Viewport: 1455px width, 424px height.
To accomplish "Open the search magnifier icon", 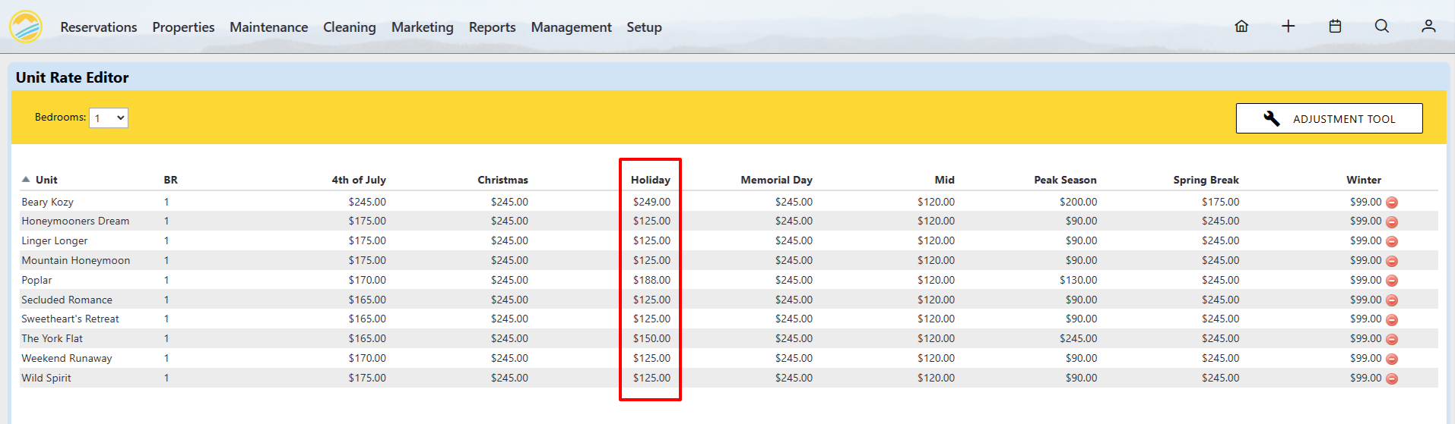I will 1382,27.
